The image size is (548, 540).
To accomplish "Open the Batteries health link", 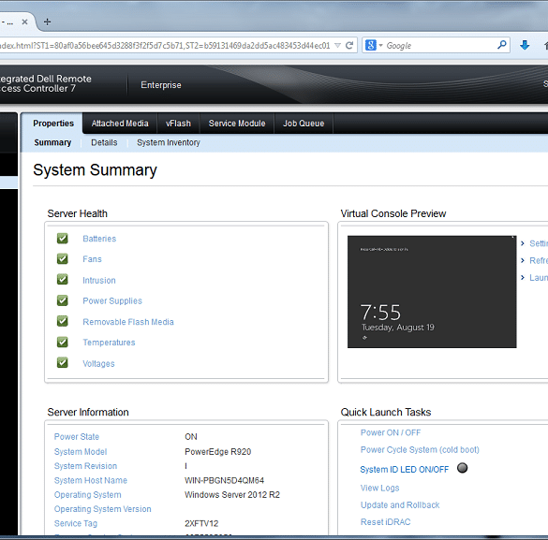I will (99, 239).
